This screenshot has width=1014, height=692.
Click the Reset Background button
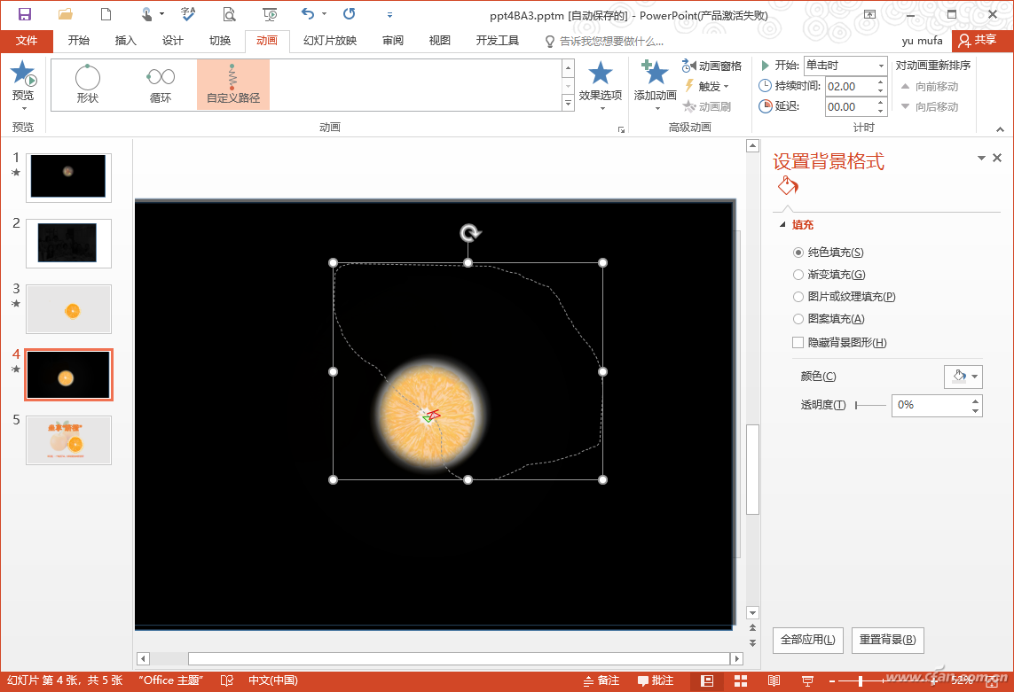click(887, 640)
